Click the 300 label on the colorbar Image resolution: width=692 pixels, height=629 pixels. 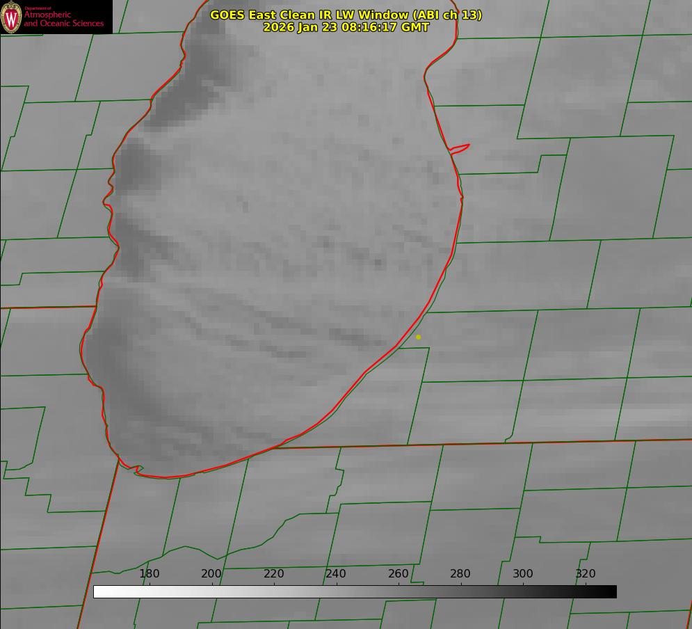coord(523,573)
